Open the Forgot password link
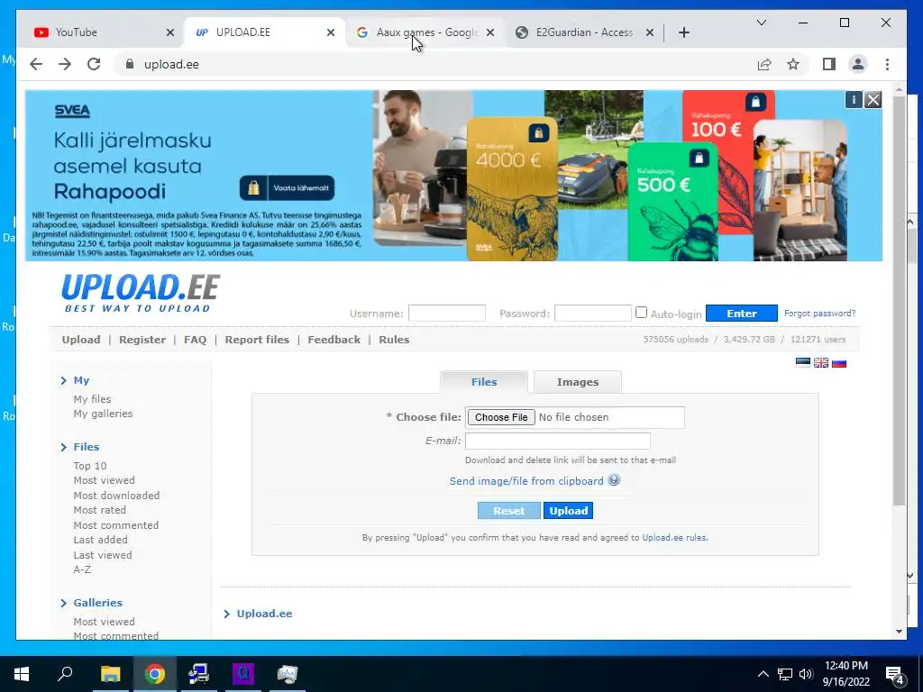Screen dimensions: 923x692 819,314
